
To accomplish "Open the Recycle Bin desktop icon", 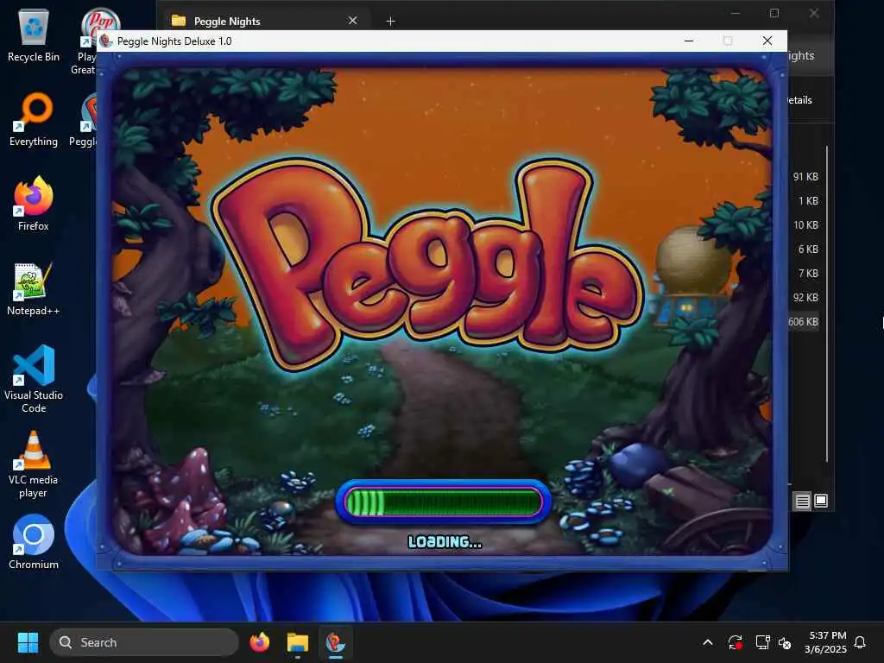I will [34, 35].
